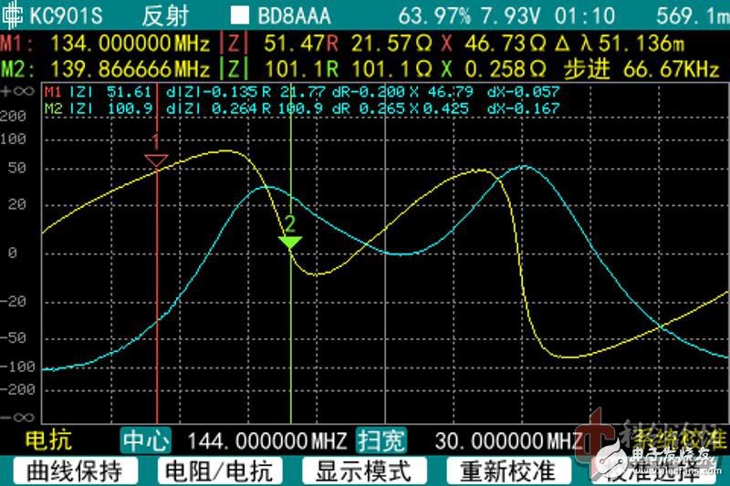Select the green marker 2 triangle
This screenshot has width=730, height=486.
click(290, 242)
